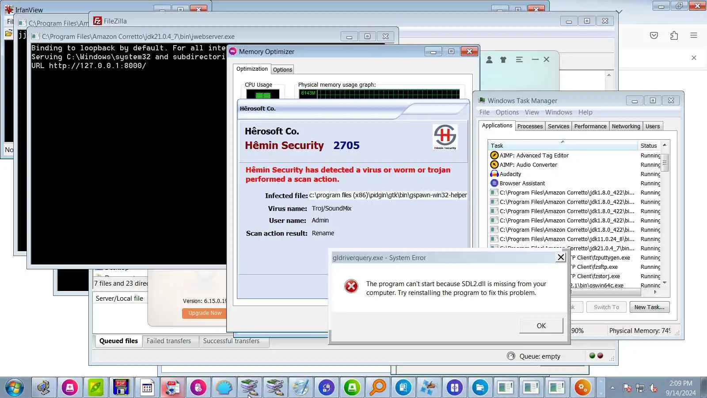Select the Browser Assistant task row
Screen dimensions: 707x398
(574, 183)
